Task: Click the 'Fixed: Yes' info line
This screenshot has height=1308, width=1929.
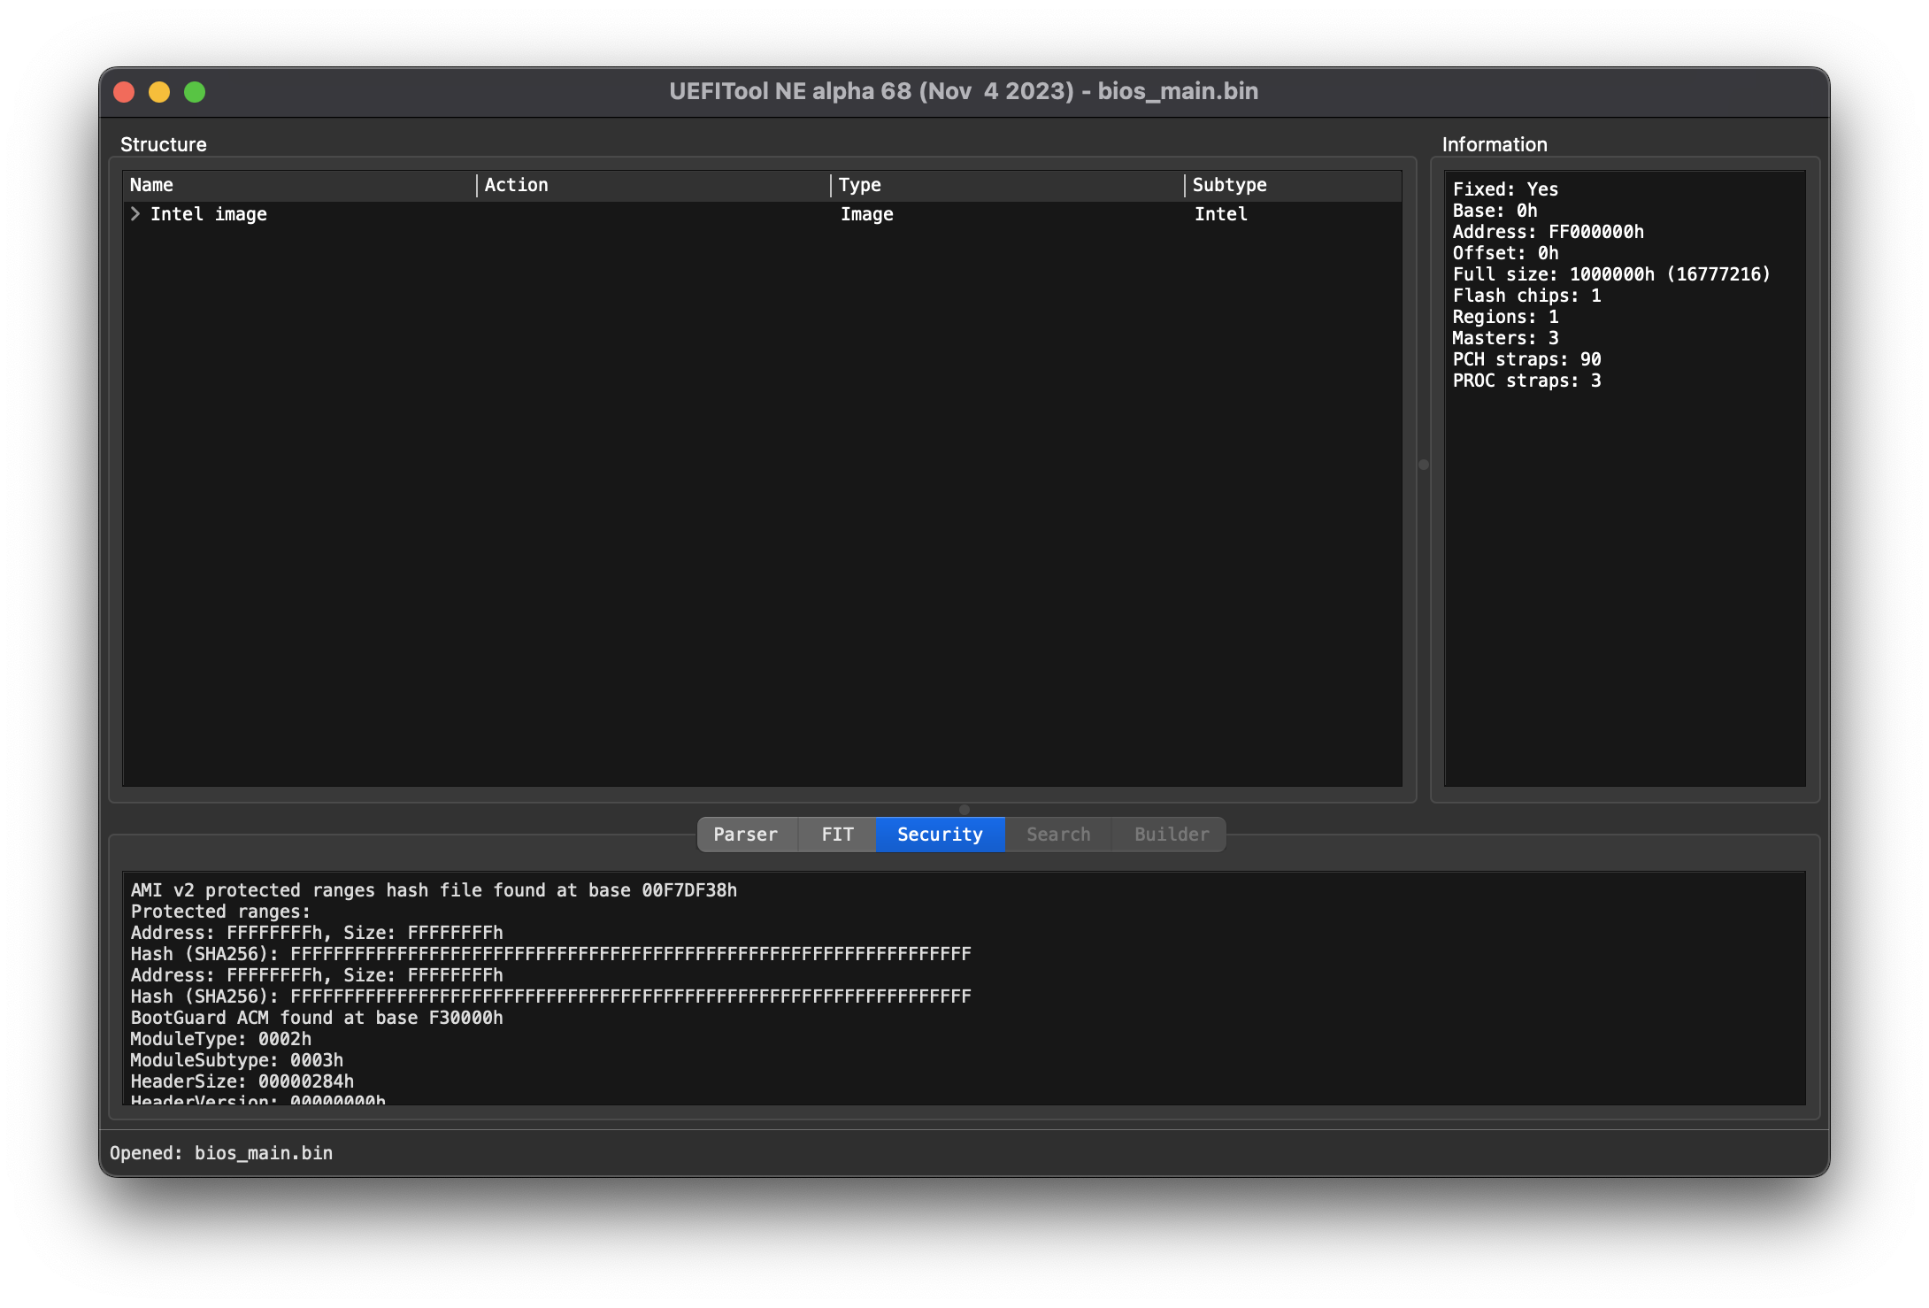Action: tap(1505, 189)
